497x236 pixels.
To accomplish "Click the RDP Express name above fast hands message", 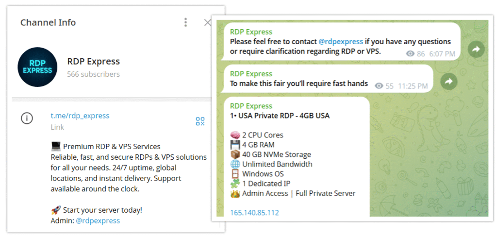I will pos(251,74).
